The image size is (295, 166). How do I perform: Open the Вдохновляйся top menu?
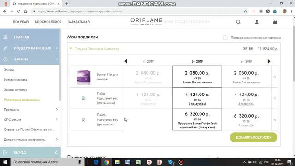(x=48, y=22)
